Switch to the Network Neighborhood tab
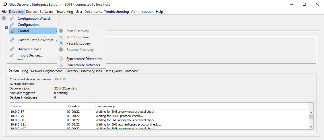 click(47, 71)
